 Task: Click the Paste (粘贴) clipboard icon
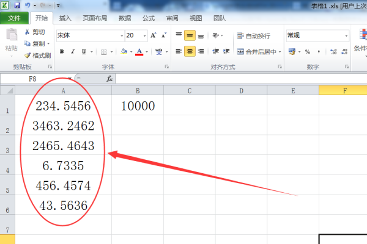[x=10, y=37]
